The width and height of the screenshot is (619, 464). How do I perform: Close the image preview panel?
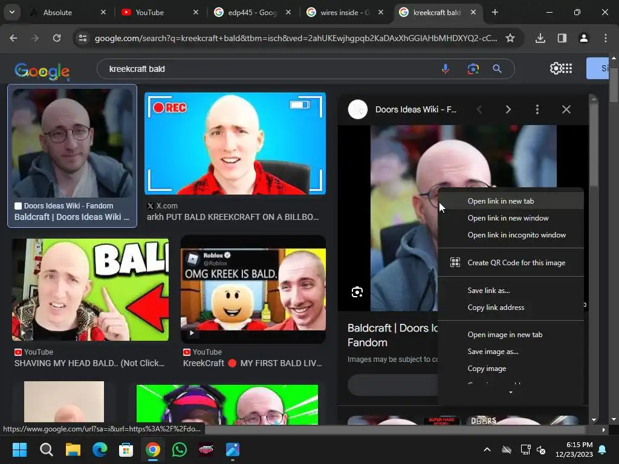click(x=566, y=110)
